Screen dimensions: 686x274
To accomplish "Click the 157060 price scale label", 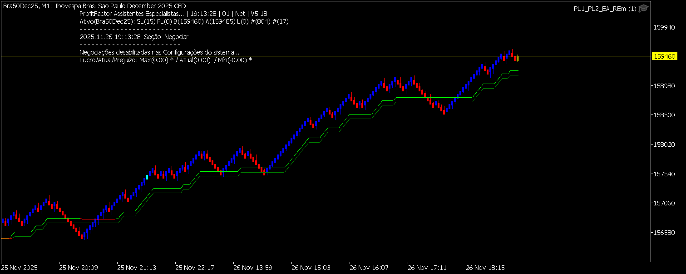I will [x=664, y=203].
